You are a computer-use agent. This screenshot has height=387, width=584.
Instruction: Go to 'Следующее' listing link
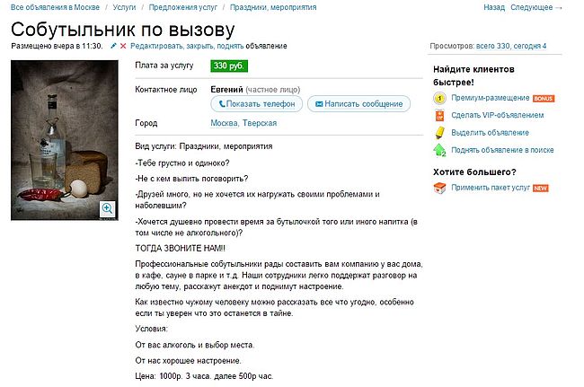tap(535, 7)
